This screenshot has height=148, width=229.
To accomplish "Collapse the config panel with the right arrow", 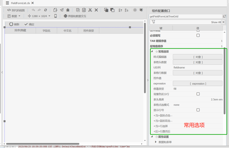I will 148,80.
